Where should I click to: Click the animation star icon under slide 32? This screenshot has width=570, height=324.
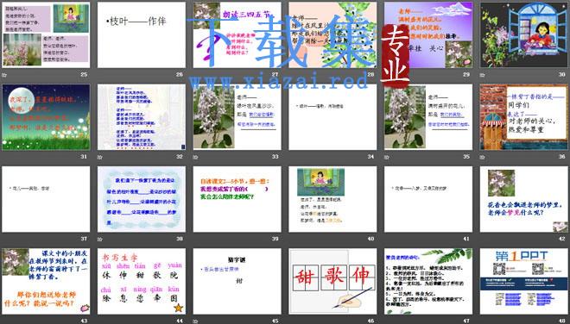tap(100, 158)
